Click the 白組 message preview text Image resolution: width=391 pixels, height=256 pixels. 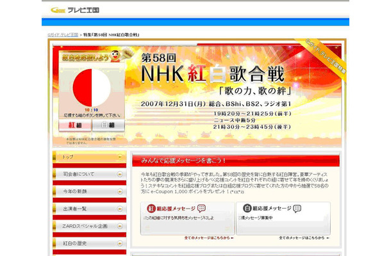pos(255,218)
